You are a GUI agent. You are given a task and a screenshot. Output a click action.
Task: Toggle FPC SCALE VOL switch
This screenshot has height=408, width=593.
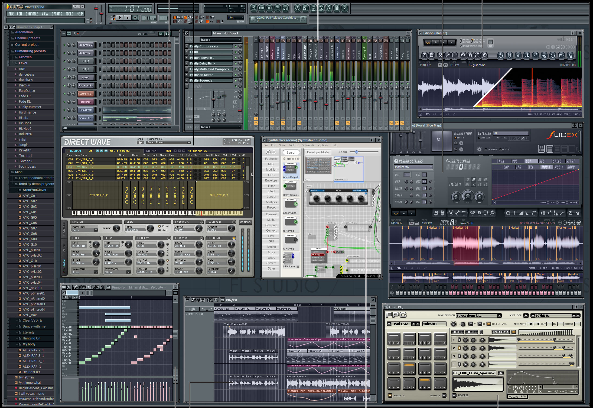click(488, 324)
